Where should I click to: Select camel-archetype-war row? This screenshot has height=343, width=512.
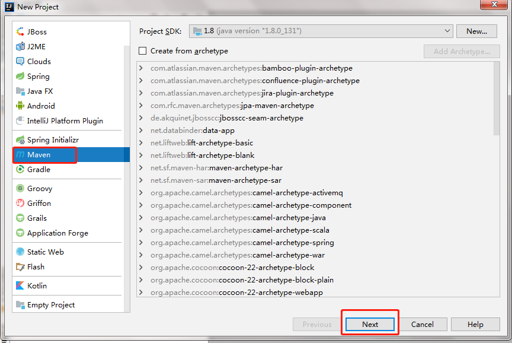click(x=315, y=255)
